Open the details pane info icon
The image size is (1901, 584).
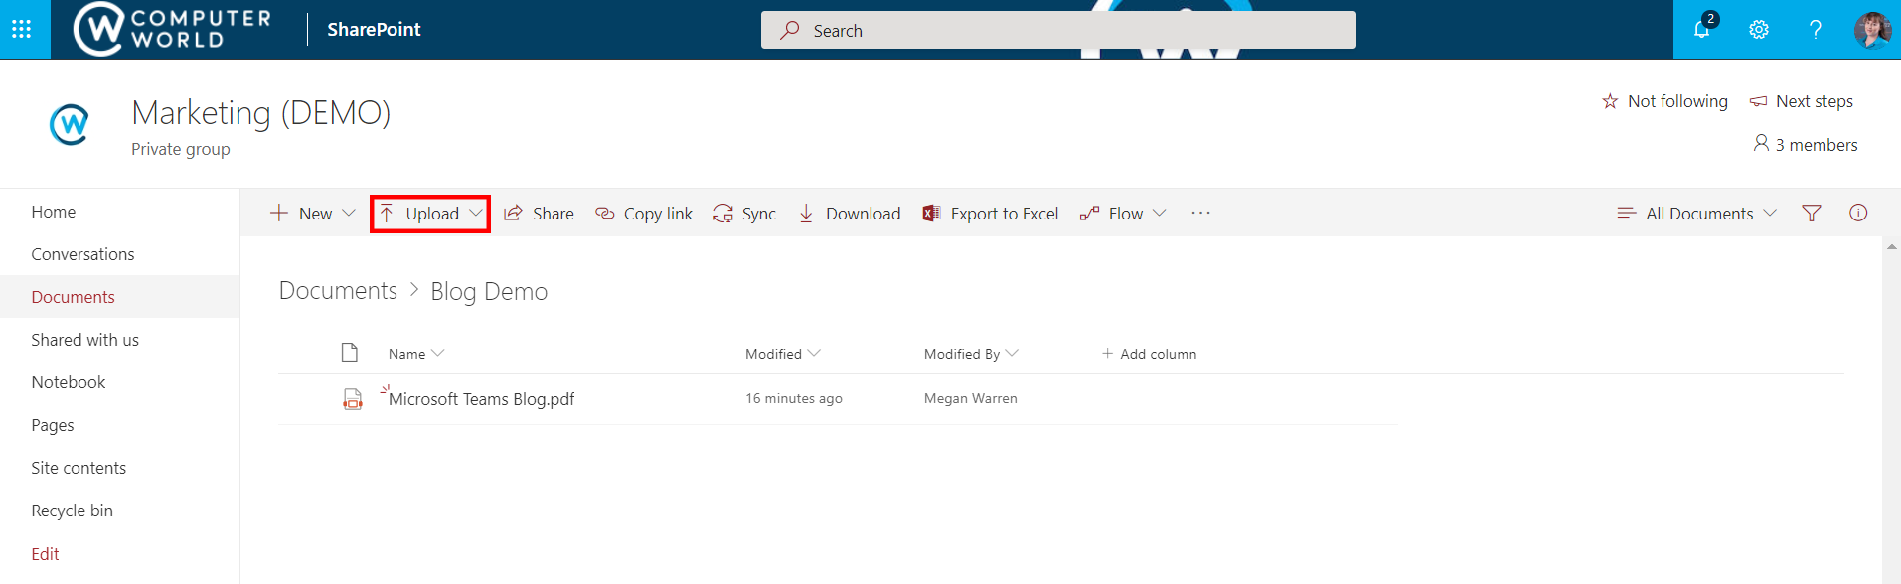click(x=1858, y=213)
